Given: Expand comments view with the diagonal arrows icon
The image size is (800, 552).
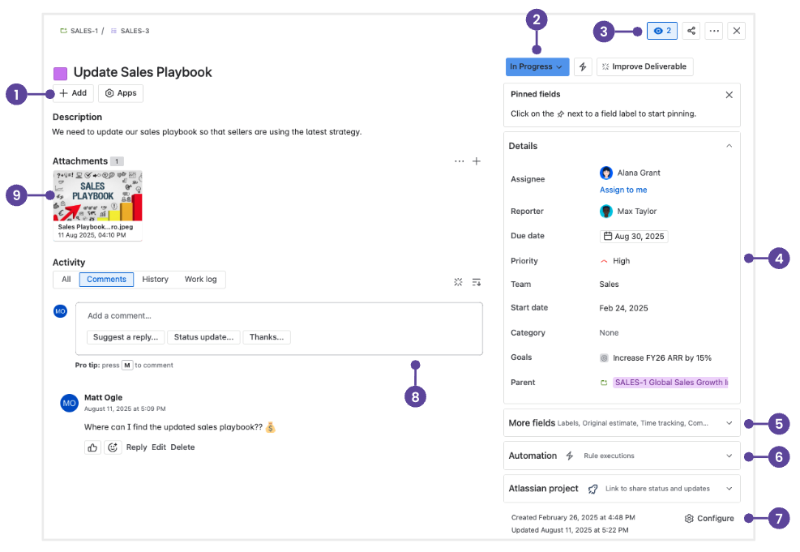Looking at the screenshot, I should 457,281.
